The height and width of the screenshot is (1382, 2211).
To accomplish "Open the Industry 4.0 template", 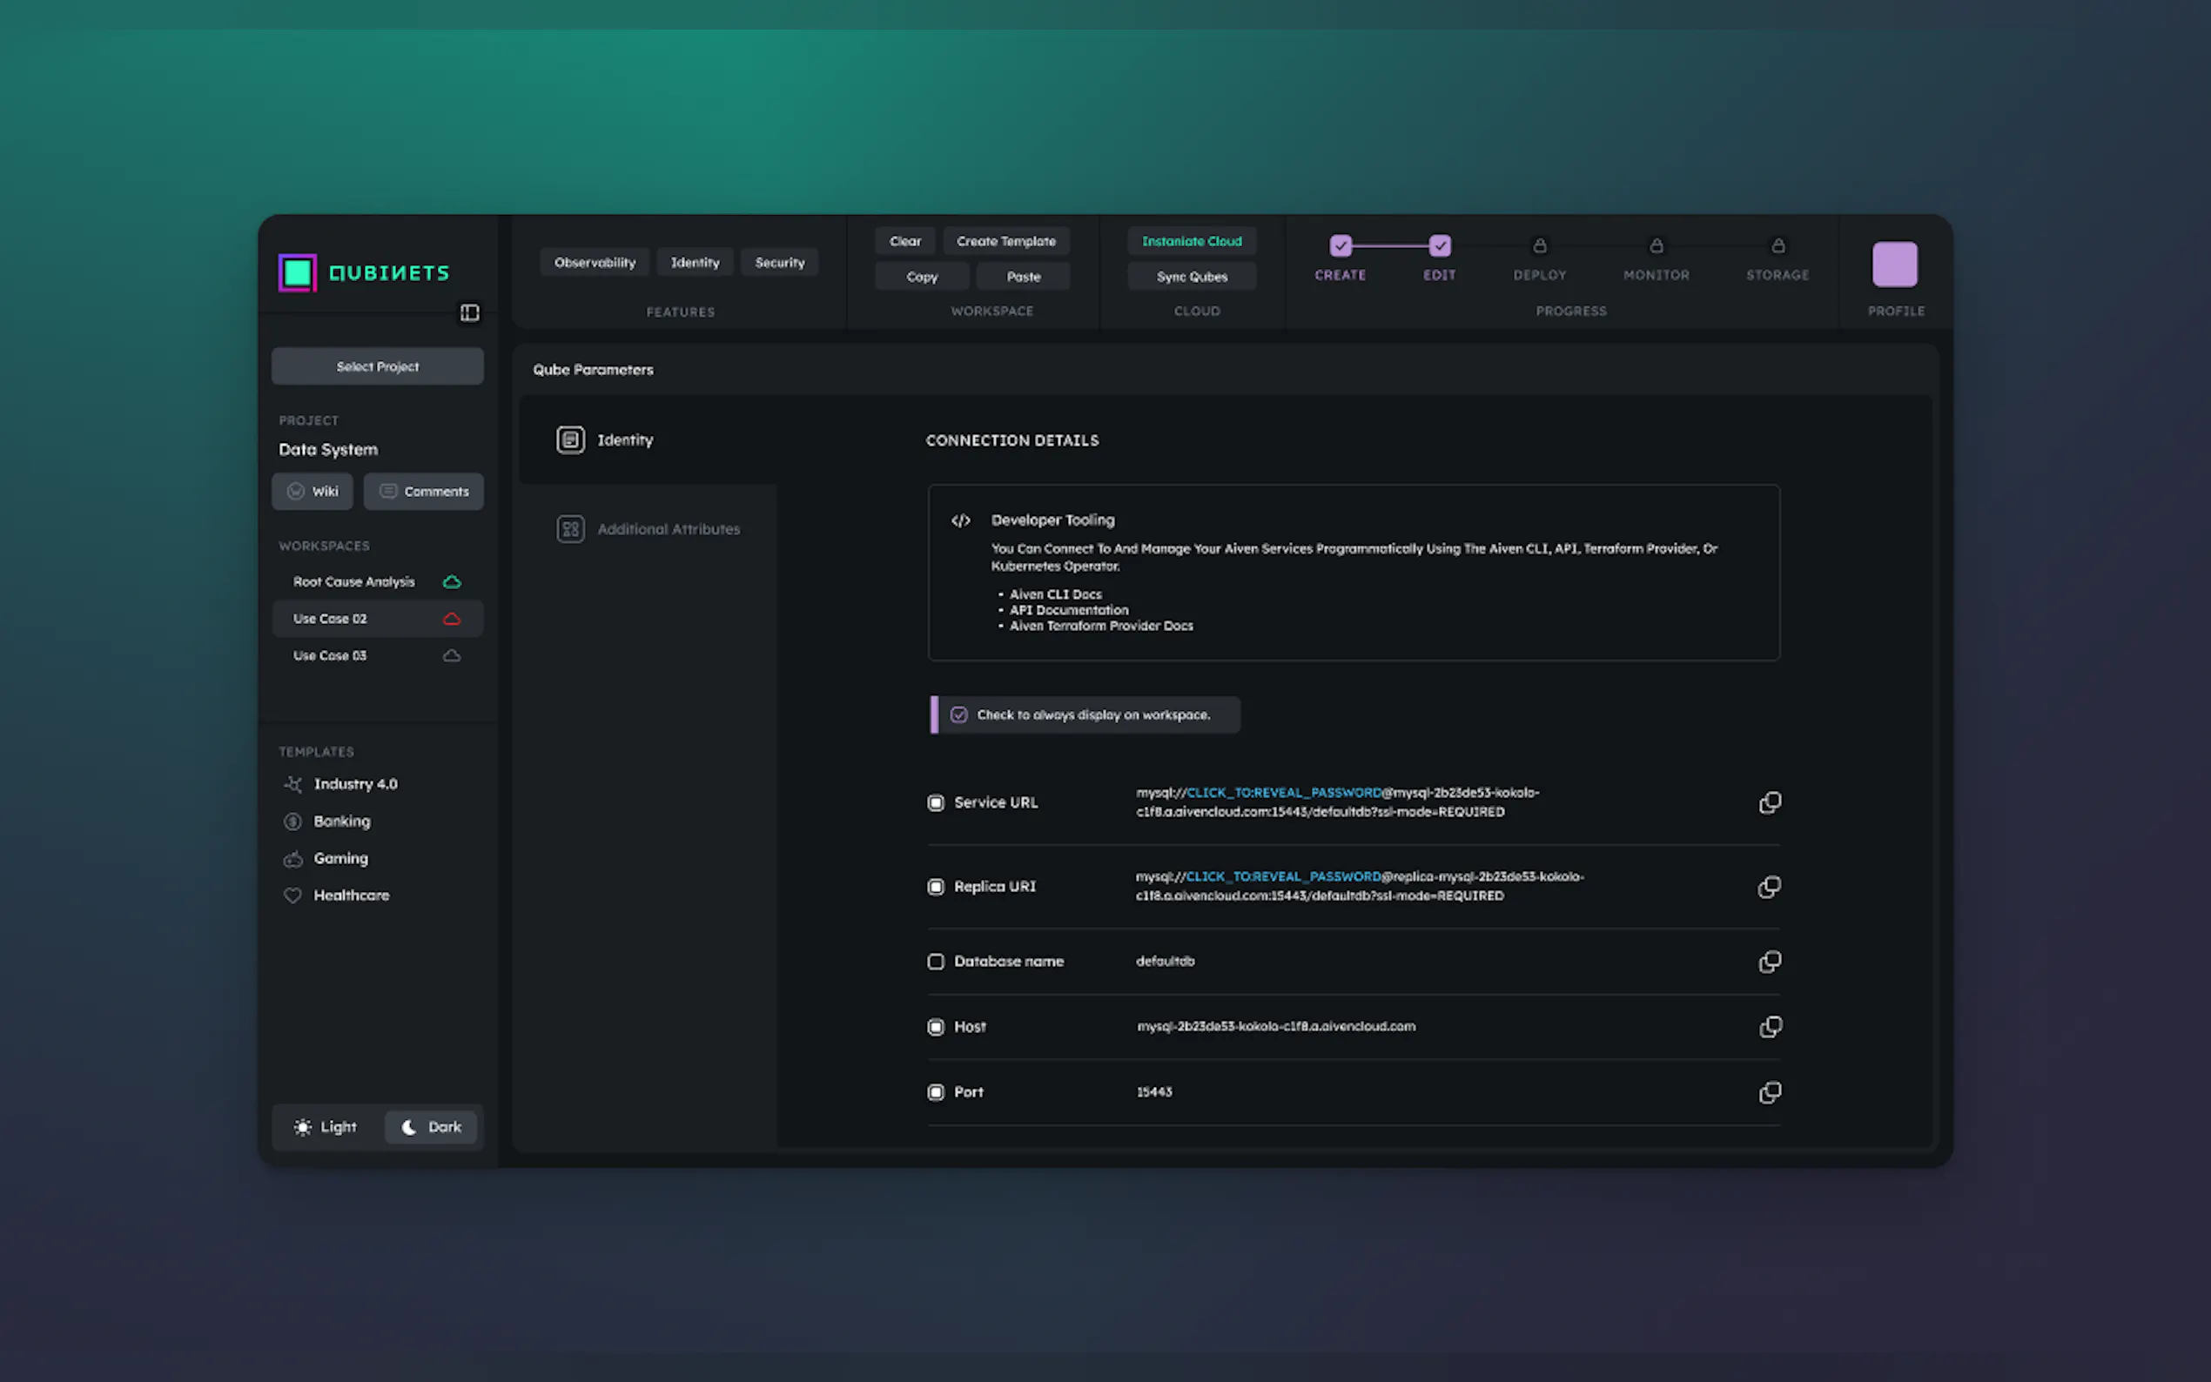I will click(x=354, y=784).
